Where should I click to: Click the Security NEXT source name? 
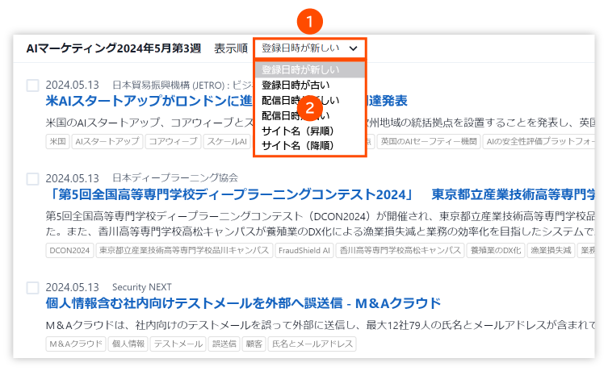point(142,287)
